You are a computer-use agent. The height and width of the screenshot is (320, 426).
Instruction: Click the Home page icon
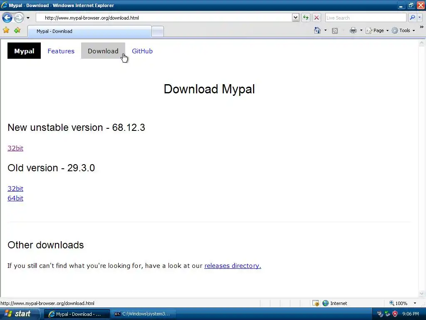tap(317, 30)
